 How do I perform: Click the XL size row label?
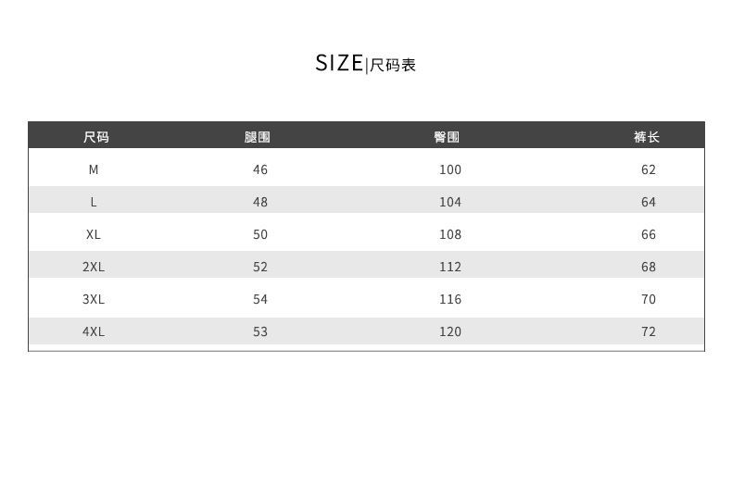[x=94, y=234]
